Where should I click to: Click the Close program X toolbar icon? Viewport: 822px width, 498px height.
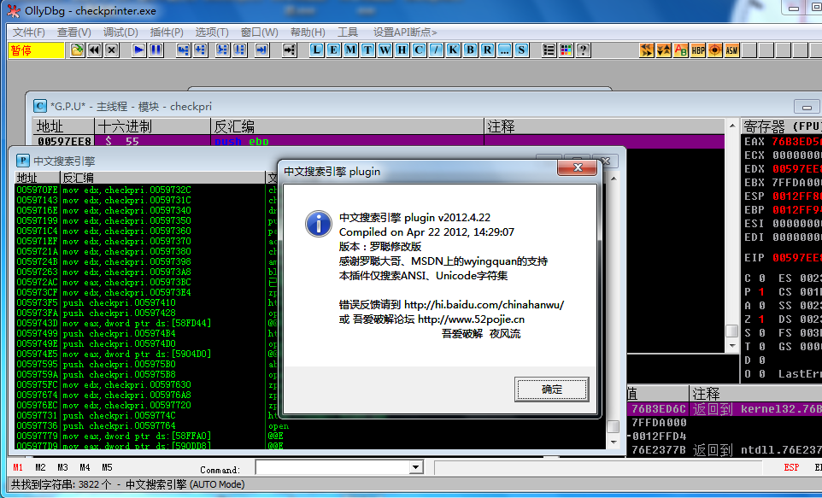pos(112,50)
